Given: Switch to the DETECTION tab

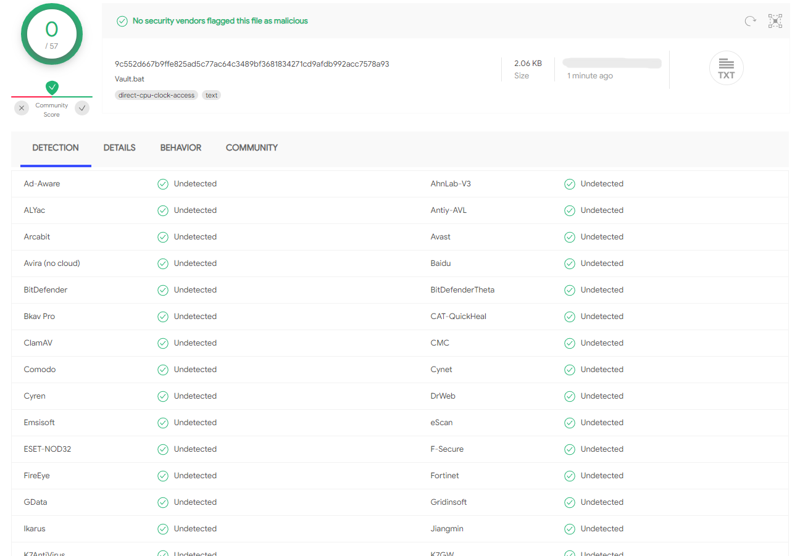Looking at the screenshot, I should coord(56,148).
